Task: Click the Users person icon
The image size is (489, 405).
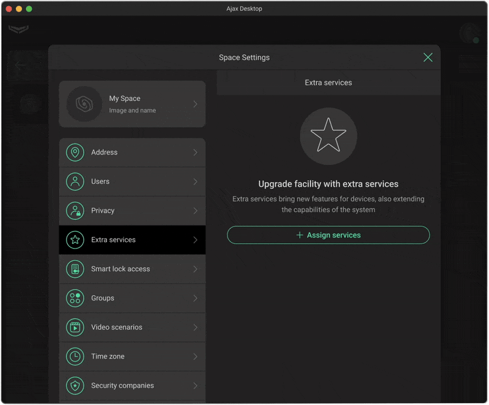Action: (x=75, y=181)
